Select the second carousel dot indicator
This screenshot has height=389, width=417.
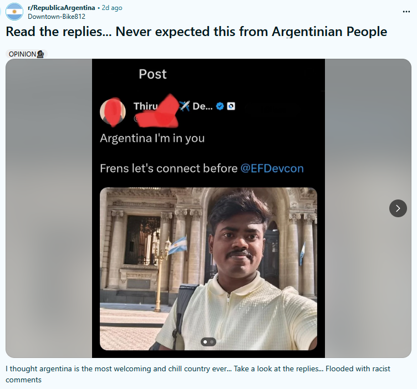point(212,342)
